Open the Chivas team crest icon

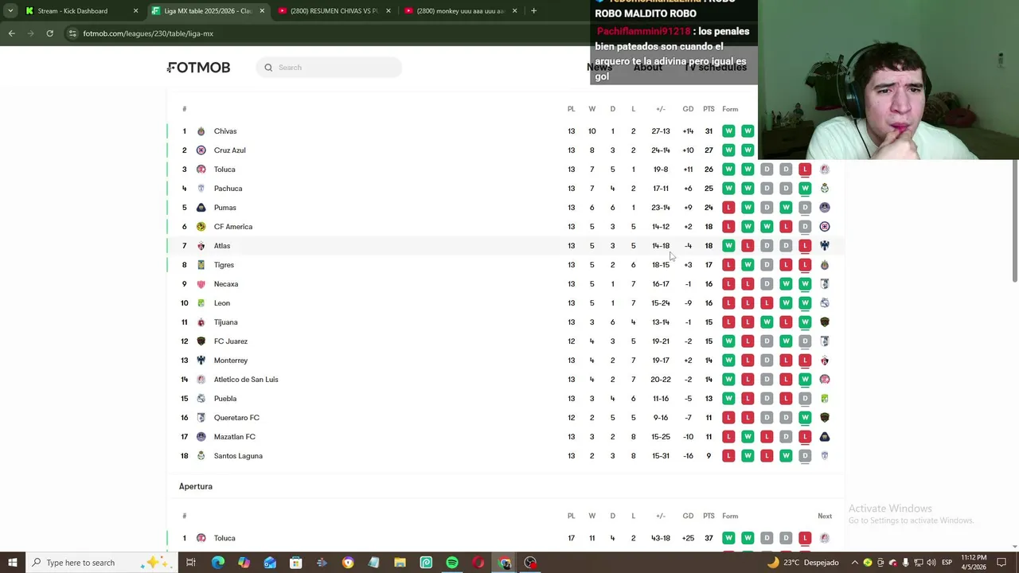201,131
